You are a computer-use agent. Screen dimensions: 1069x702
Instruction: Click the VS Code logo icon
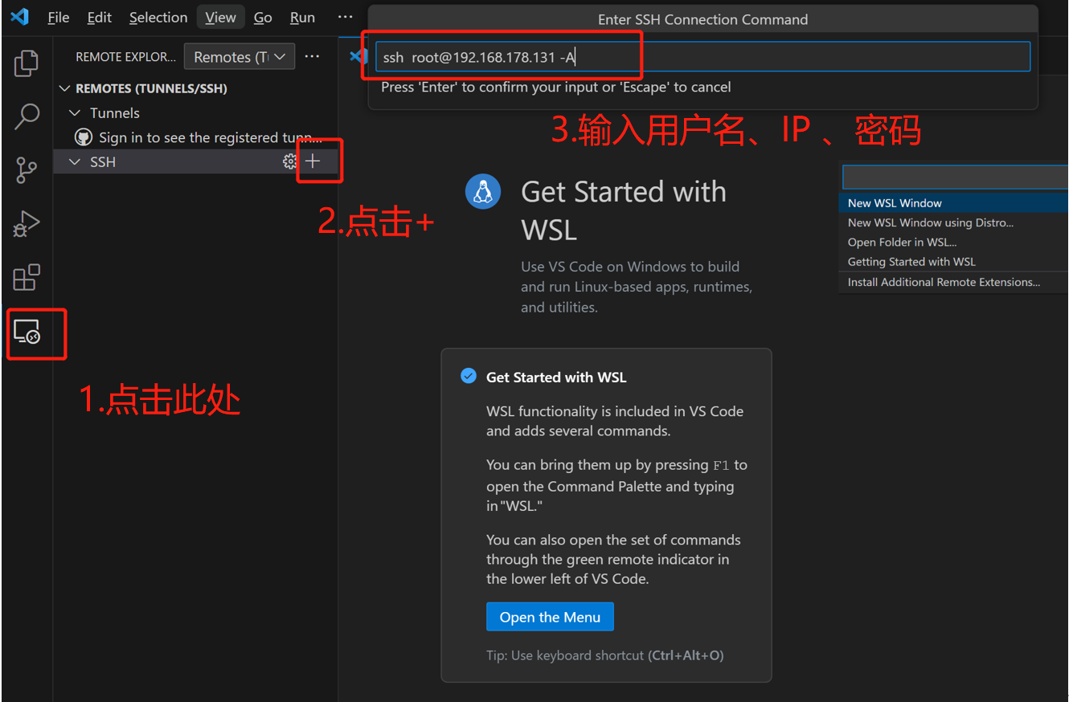(x=20, y=16)
